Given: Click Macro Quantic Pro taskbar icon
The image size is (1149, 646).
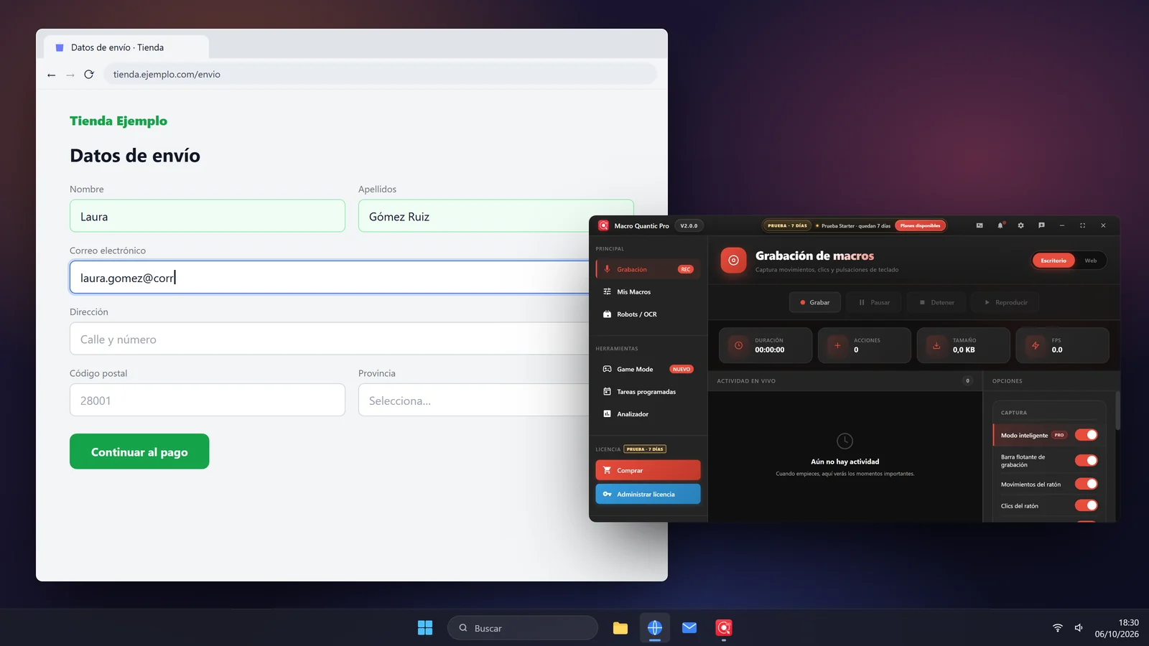Looking at the screenshot, I should click(724, 628).
